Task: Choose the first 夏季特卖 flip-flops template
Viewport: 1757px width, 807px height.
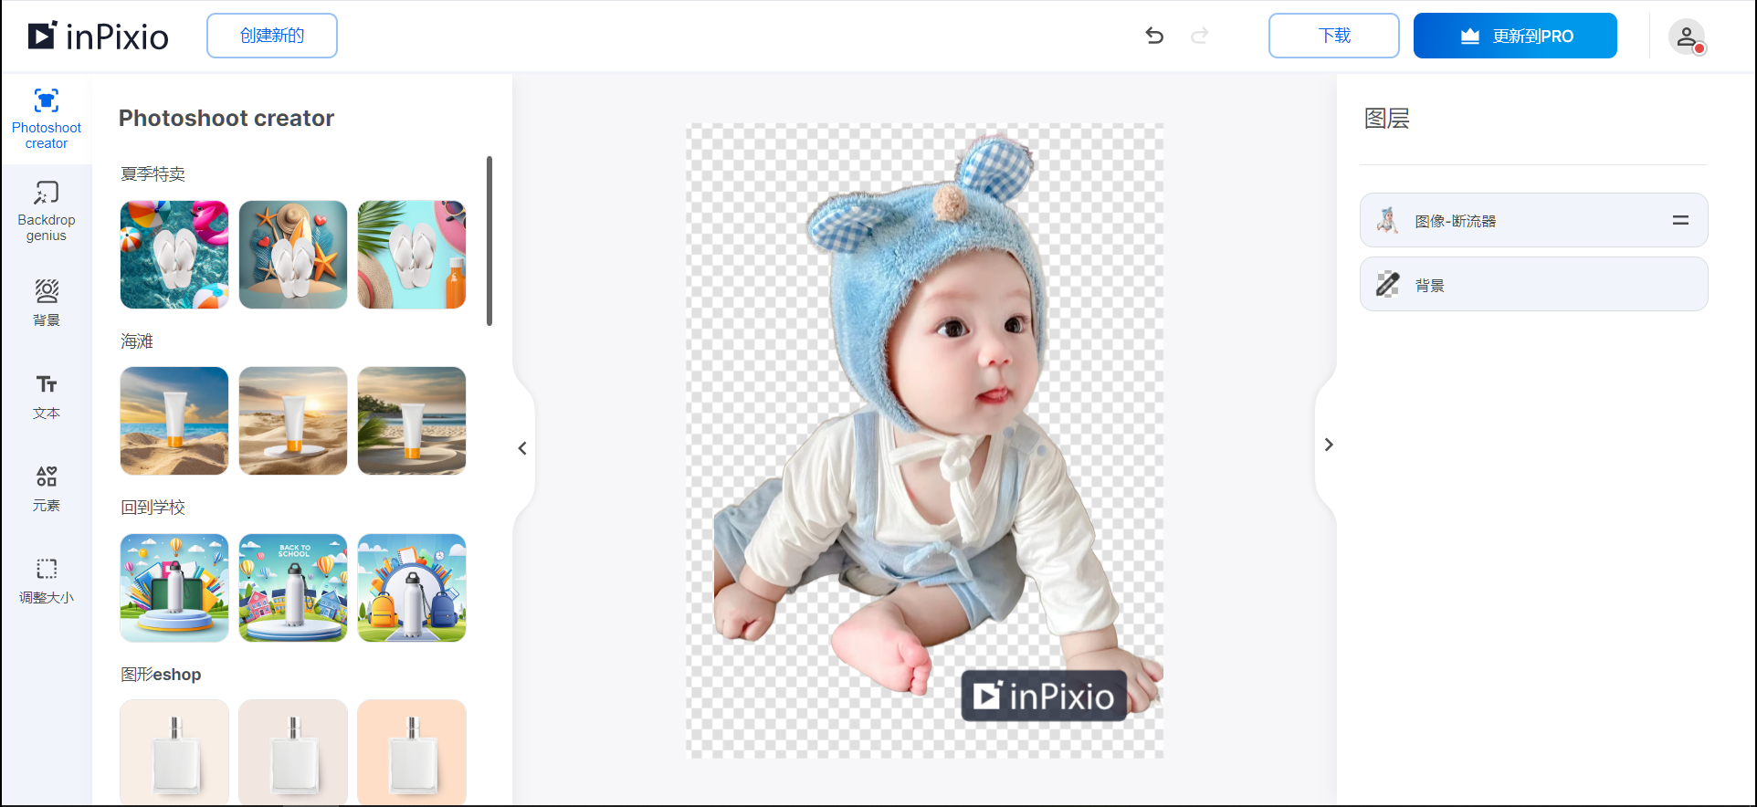Action: click(x=174, y=255)
